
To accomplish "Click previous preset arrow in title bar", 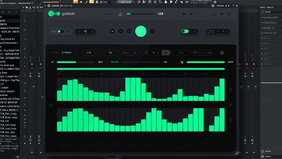I will point(226,6).
